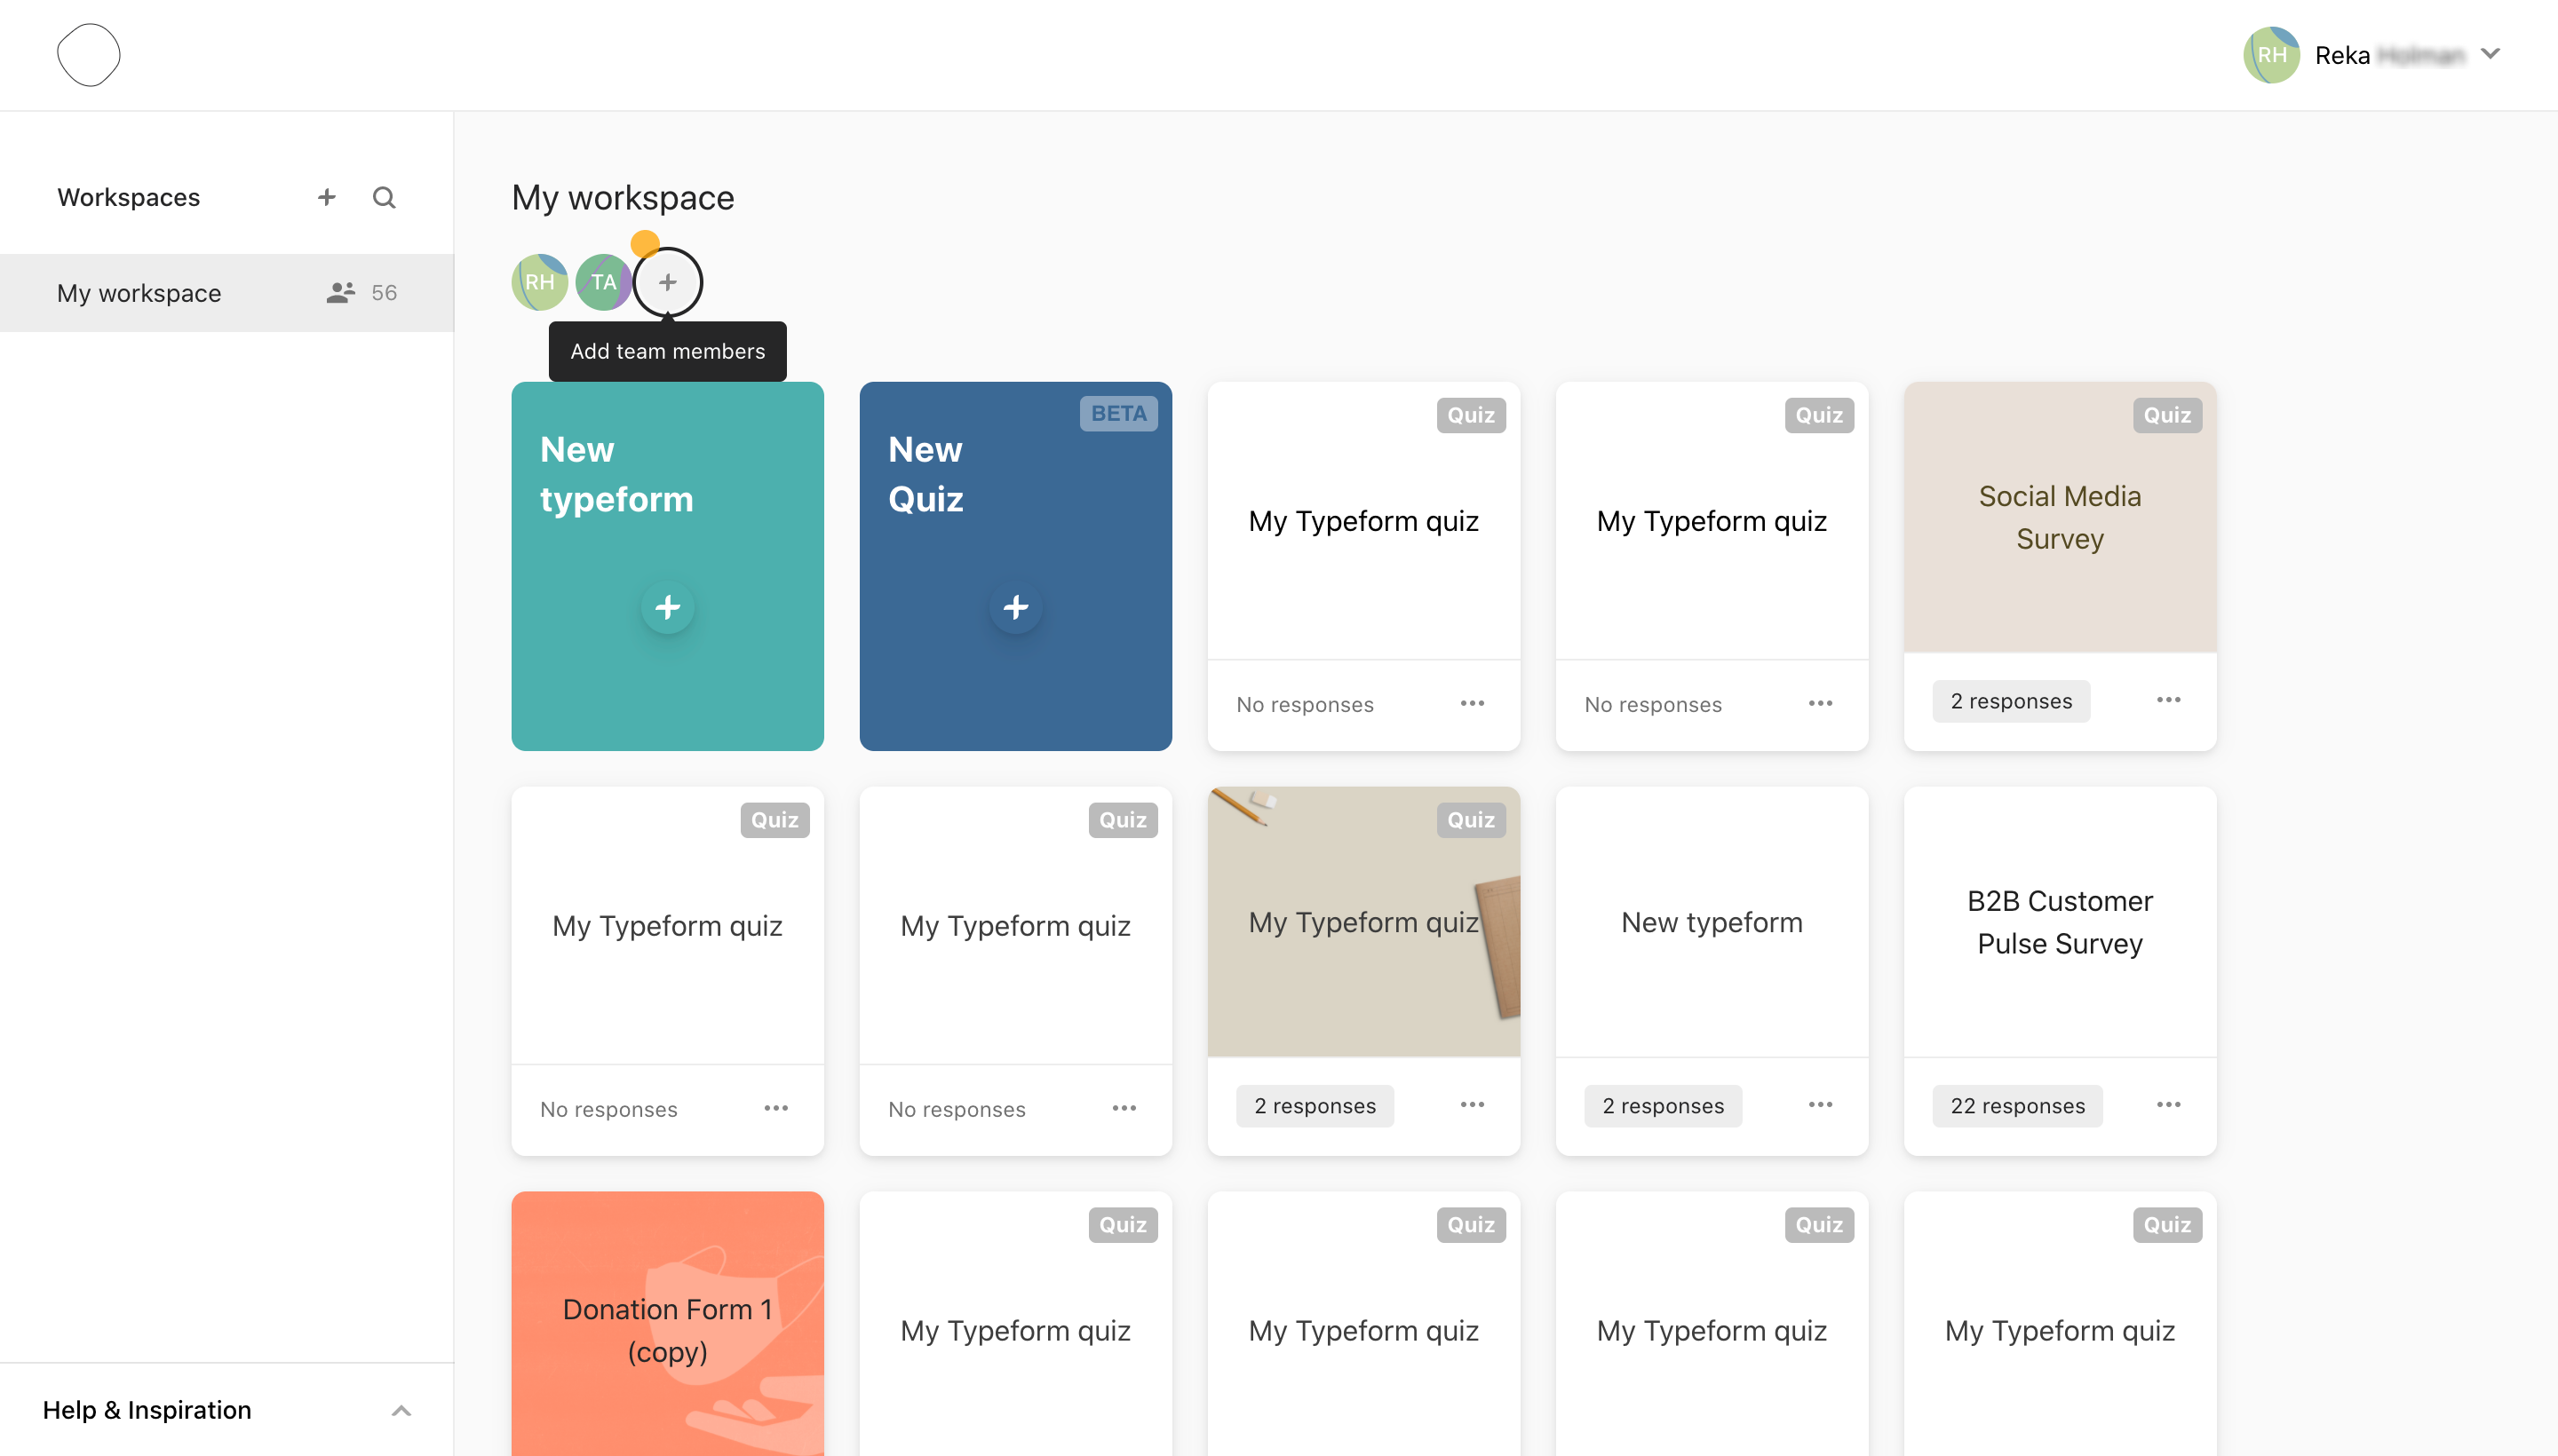Viewport: 2558px width, 1456px height.
Task: Click RH profile avatar in top right
Action: click(x=2271, y=55)
